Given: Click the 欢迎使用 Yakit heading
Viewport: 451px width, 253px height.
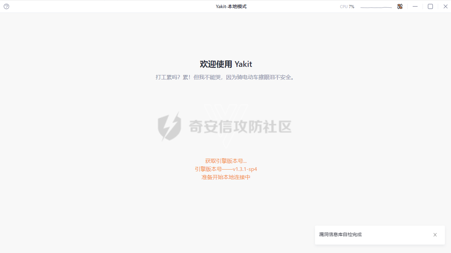Looking at the screenshot, I should click(226, 64).
